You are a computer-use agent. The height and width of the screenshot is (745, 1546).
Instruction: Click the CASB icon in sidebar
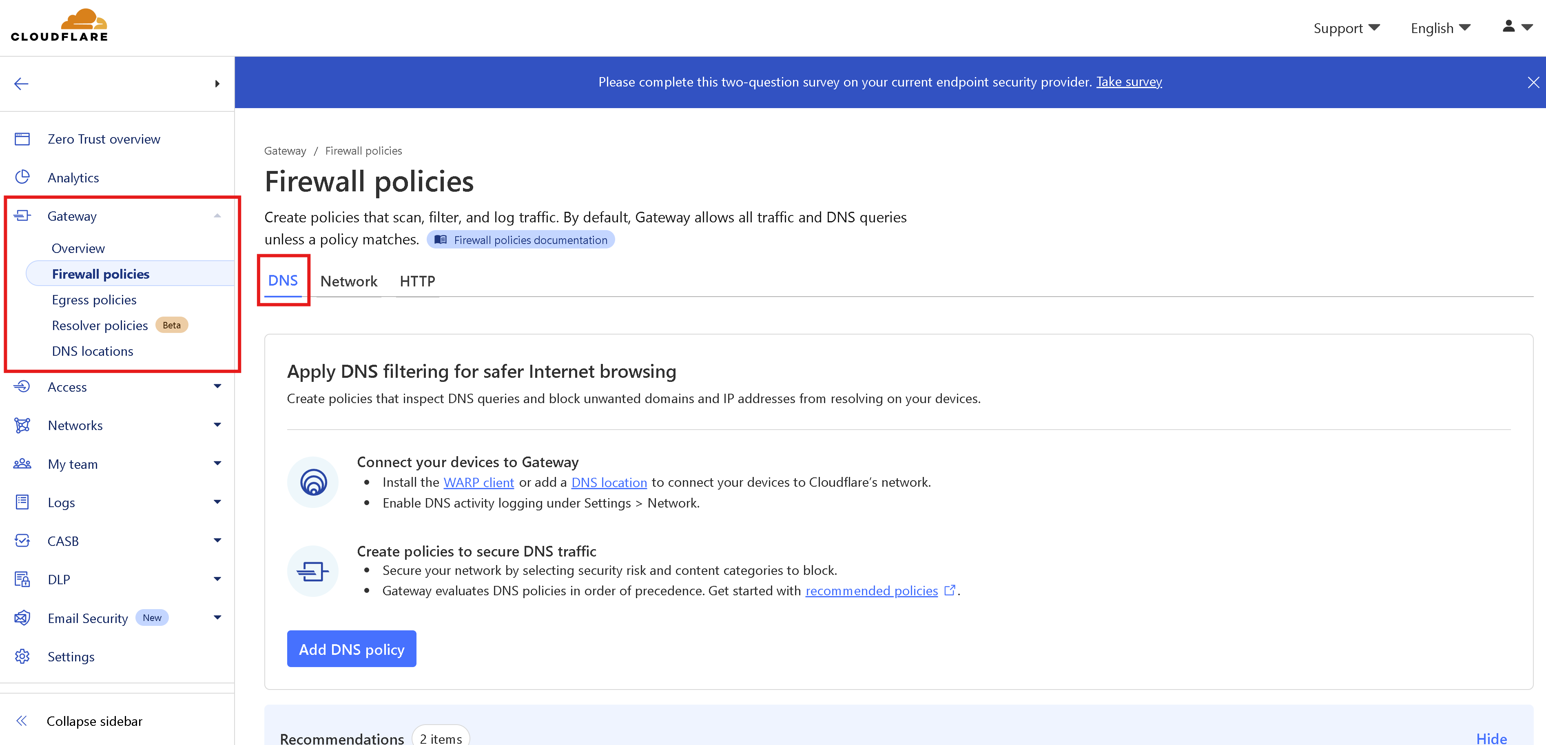point(22,540)
